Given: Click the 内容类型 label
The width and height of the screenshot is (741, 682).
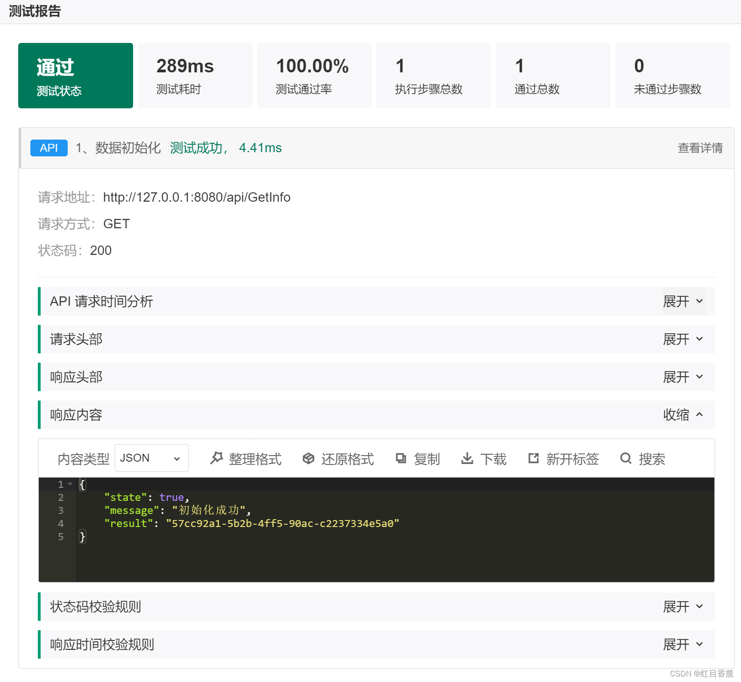Looking at the screenshot, I should 83,459.
